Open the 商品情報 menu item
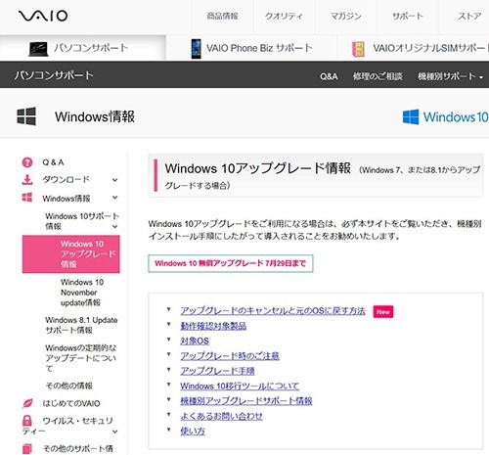 pyautogui.click(x=222, y=16)
